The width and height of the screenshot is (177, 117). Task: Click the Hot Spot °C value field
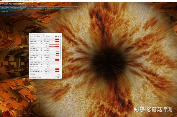(46, 46)
